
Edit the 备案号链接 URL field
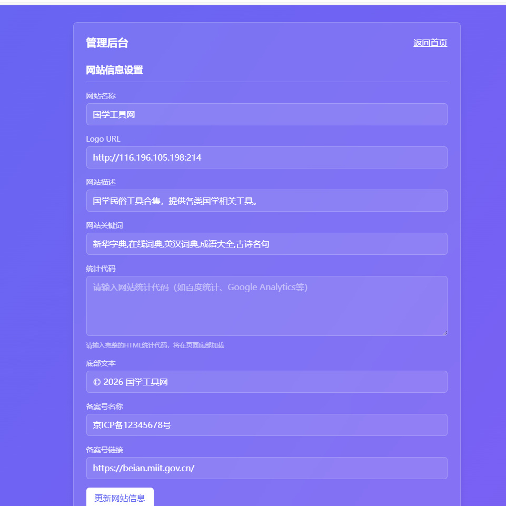click(x=266, y=468)
